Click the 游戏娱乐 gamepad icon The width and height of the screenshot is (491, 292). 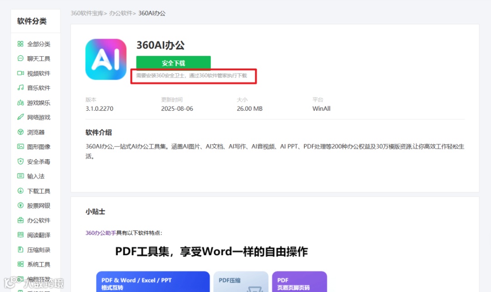(20, 103)
